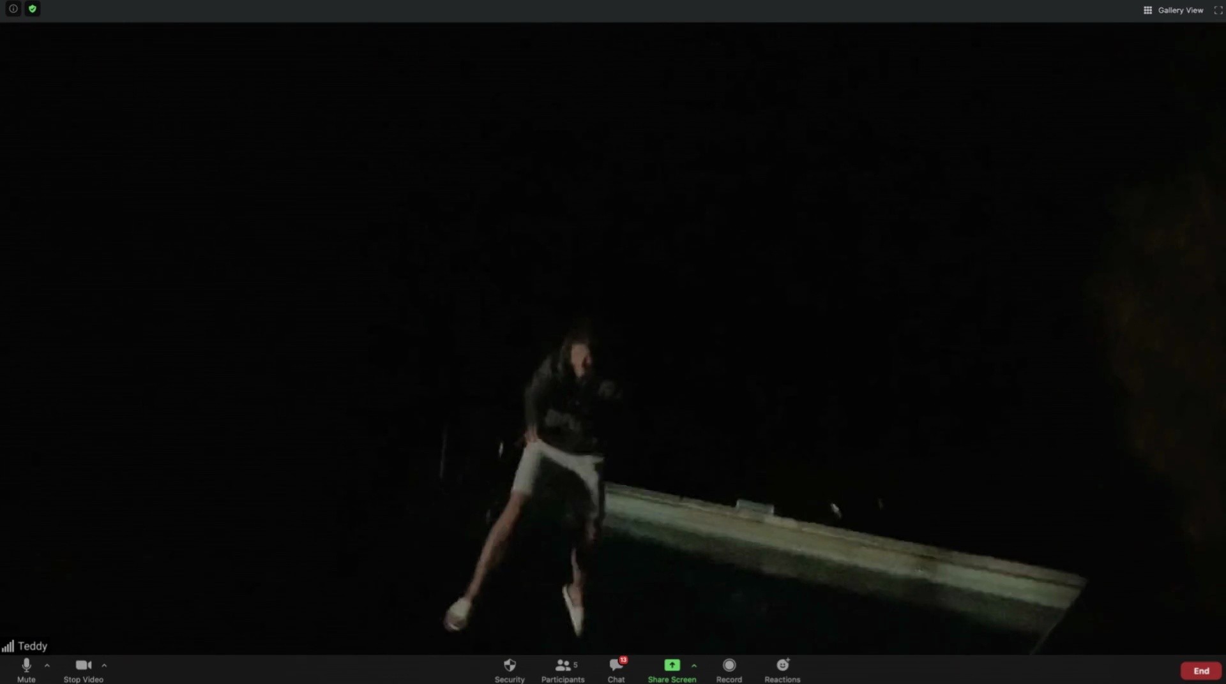Start Share Screen
Image resolution: width=1226 pixels, height=684 pixels.
point(672,669)
